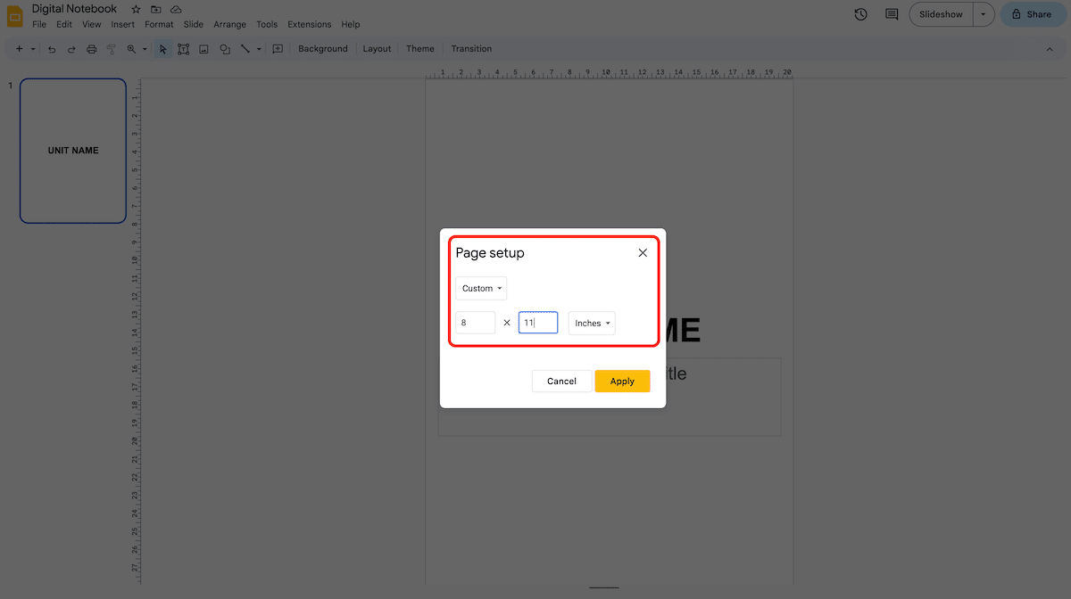Image resolution: width=1071 pixels, height=599 pixels.
Task: Click the print icon
Action: point(91,49)
